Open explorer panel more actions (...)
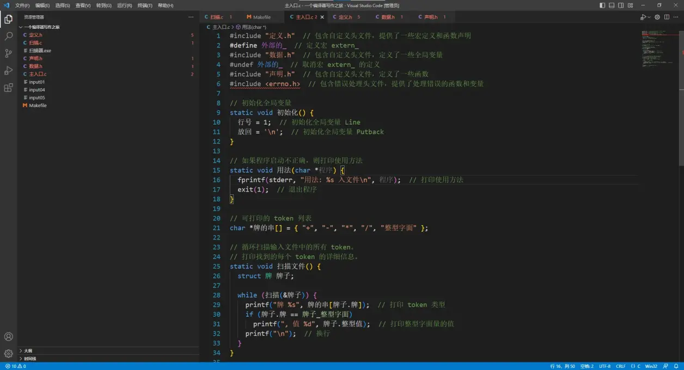Viewport: 684px width, 370px height. point(191,17)
